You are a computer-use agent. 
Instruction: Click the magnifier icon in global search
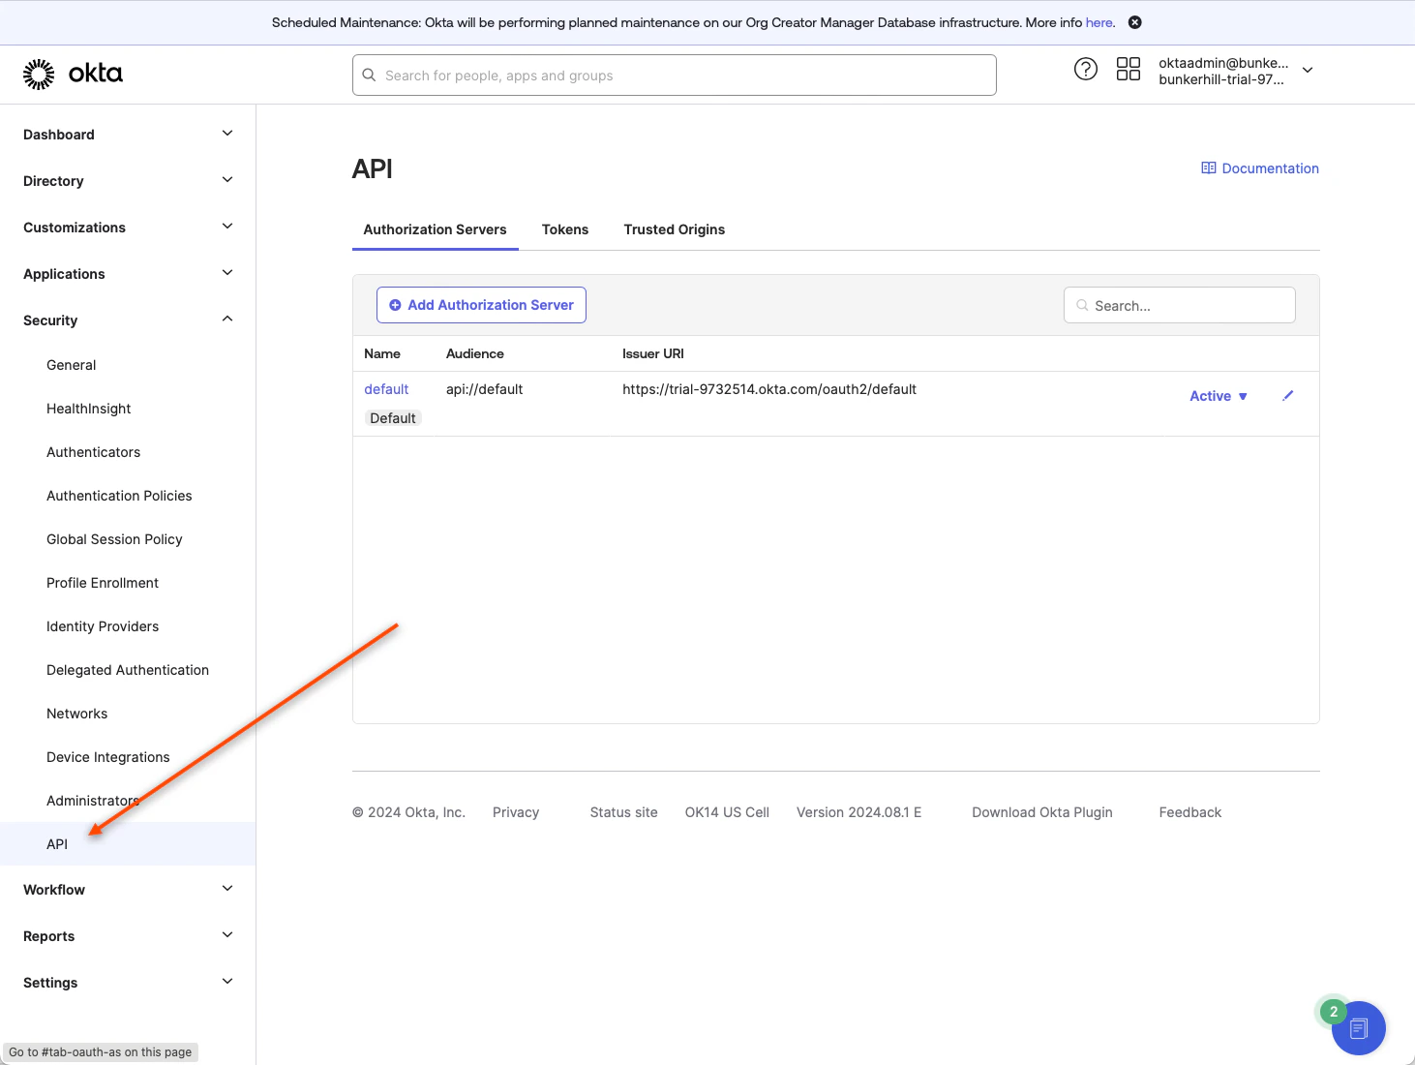tap(369, 75)
